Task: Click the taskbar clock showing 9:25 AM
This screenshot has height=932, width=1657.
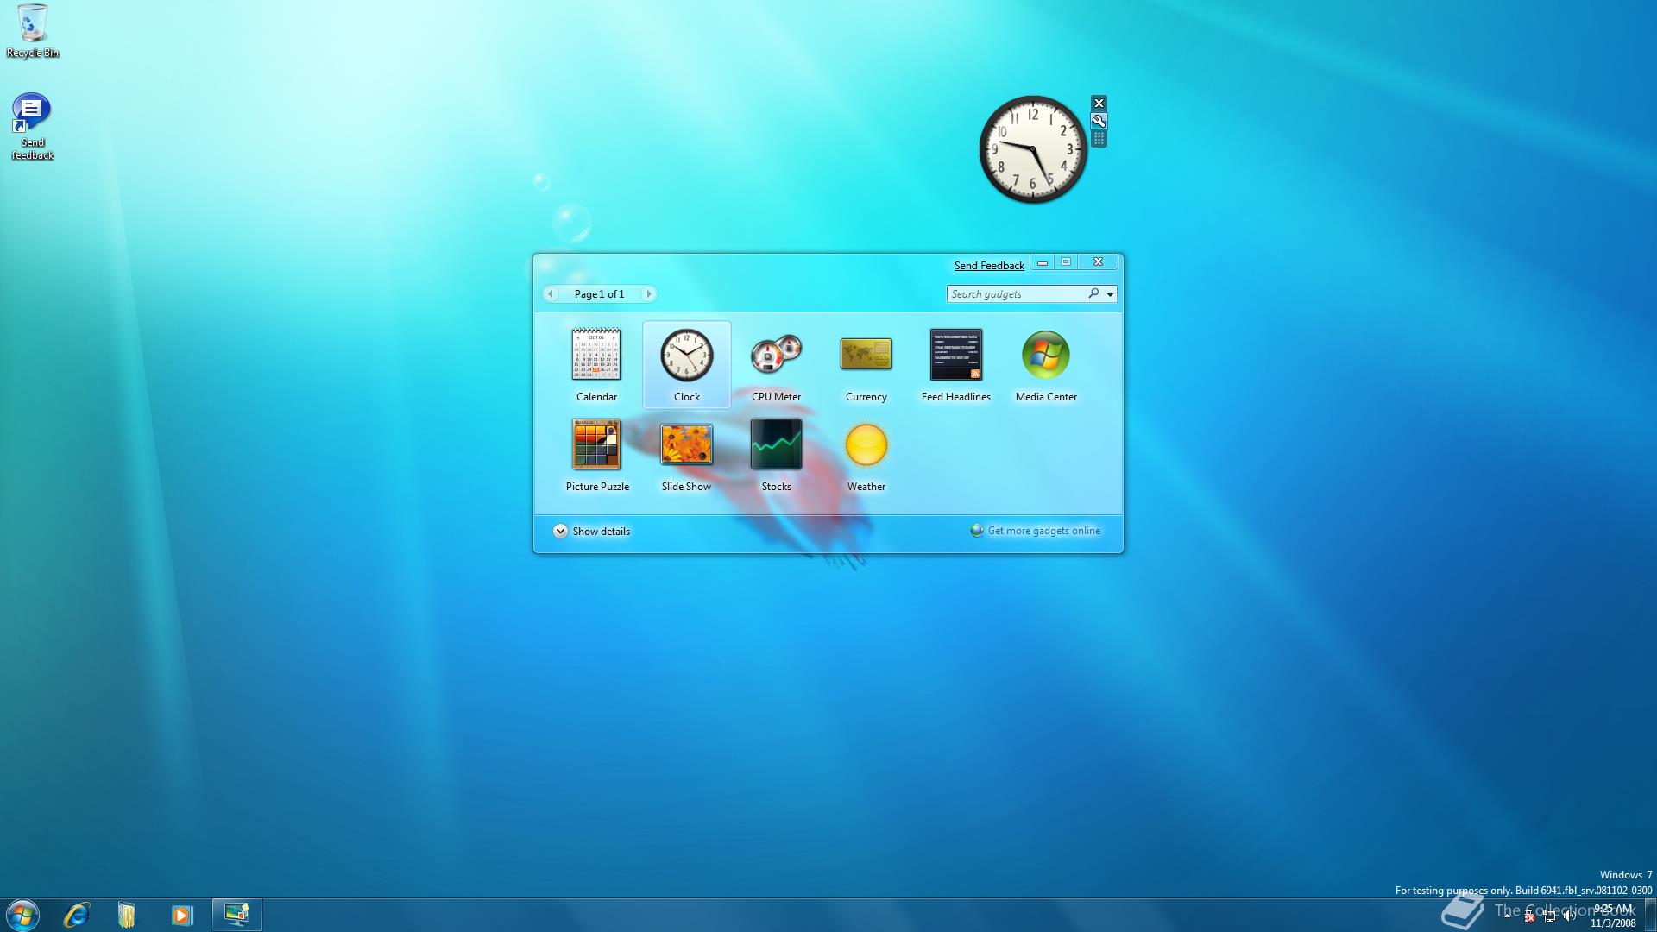Action: (1613, 916)
